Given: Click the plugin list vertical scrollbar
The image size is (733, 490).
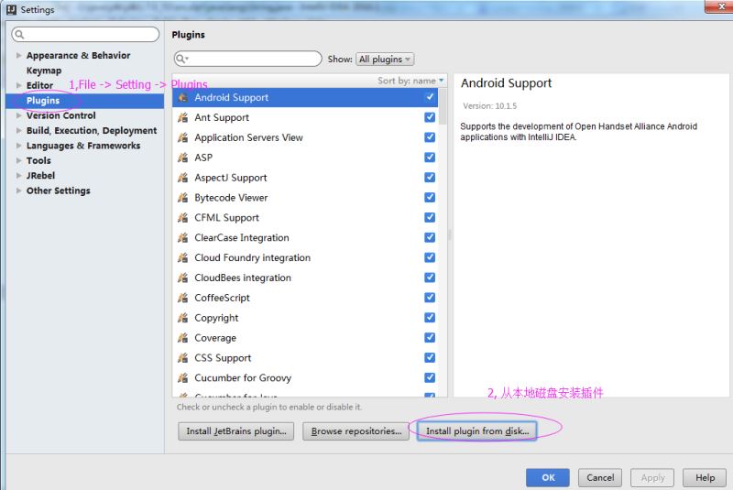Looking at the screenshot, I should tap(443, 106).
